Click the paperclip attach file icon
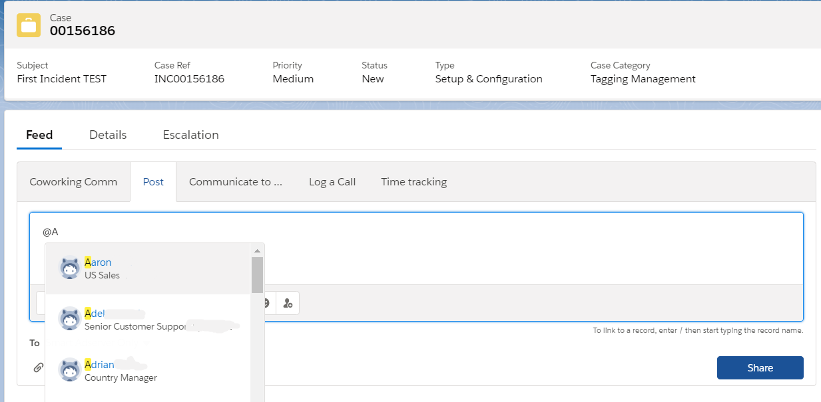 pos(39,367)
